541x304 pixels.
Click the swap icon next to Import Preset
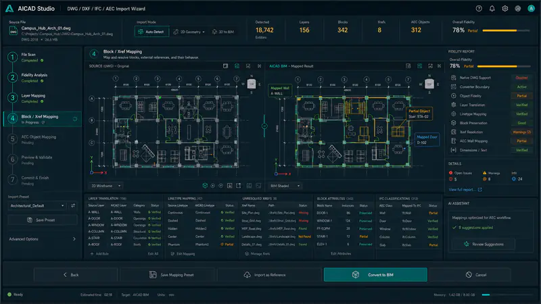73,205
